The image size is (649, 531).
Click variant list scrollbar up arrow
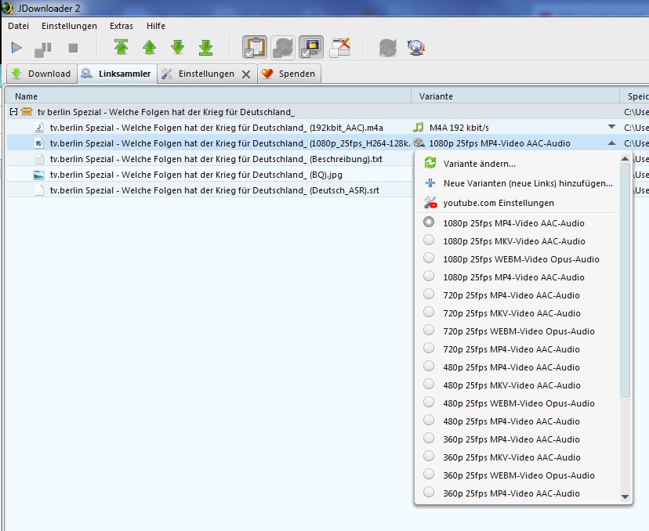[x=625, y=159]
